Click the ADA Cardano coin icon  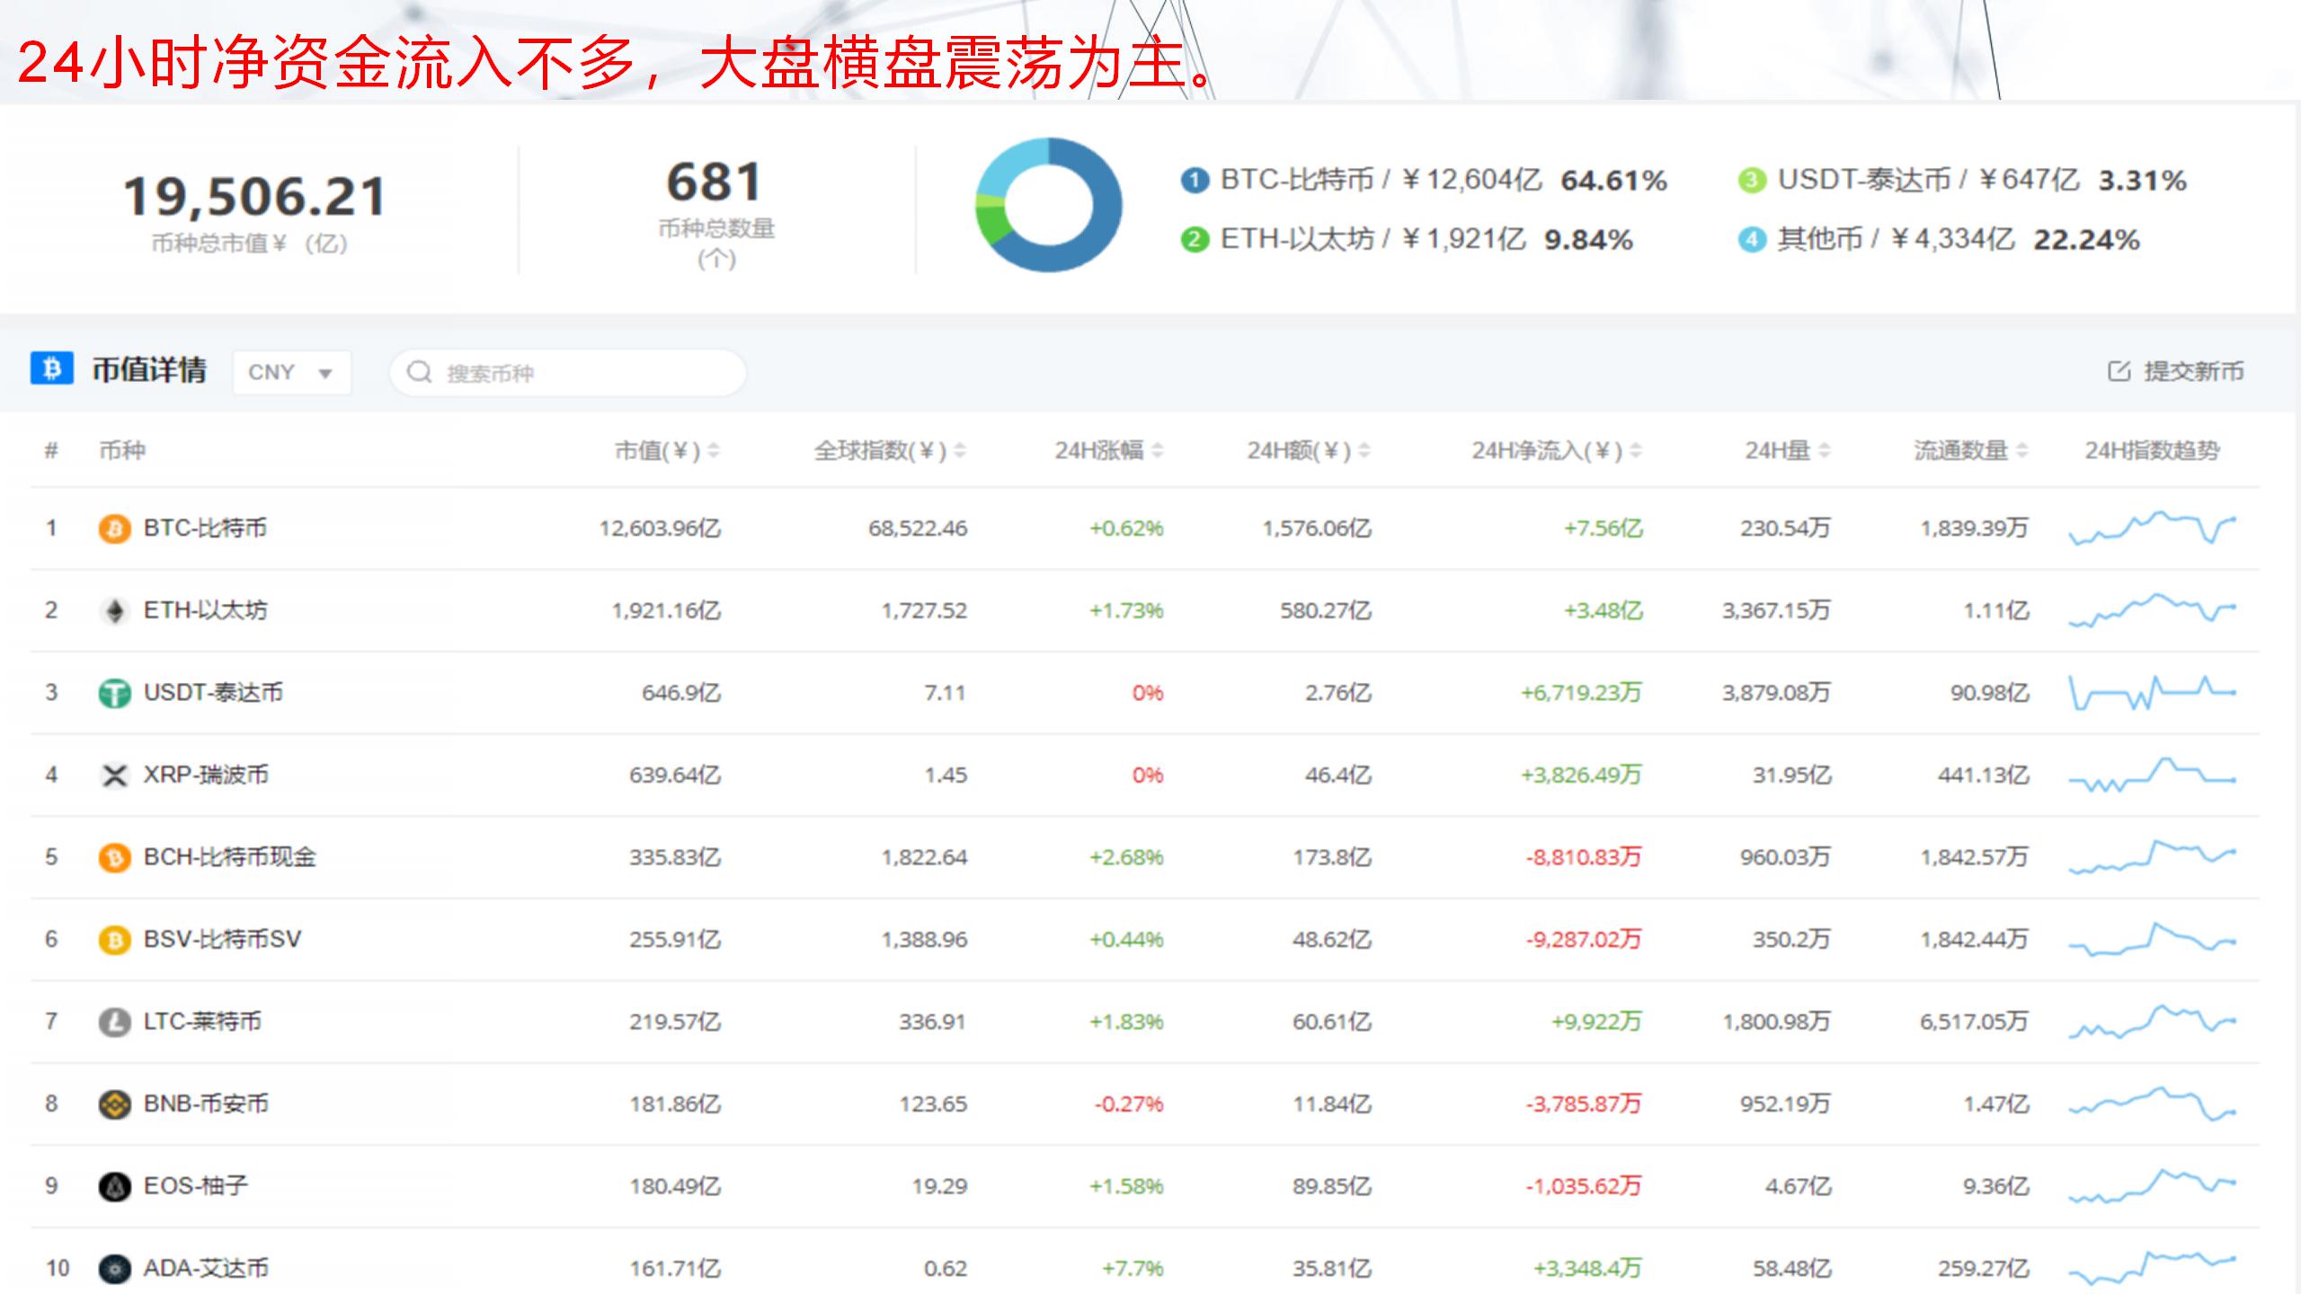point(114,1269)
